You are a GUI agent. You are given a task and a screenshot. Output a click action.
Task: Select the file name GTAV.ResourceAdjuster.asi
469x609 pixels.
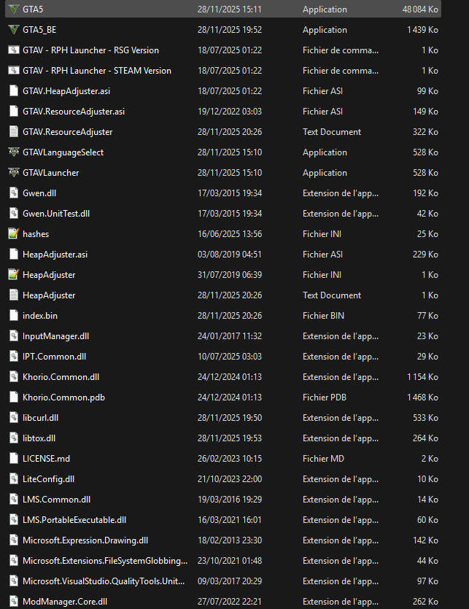(x=74, y=112)
